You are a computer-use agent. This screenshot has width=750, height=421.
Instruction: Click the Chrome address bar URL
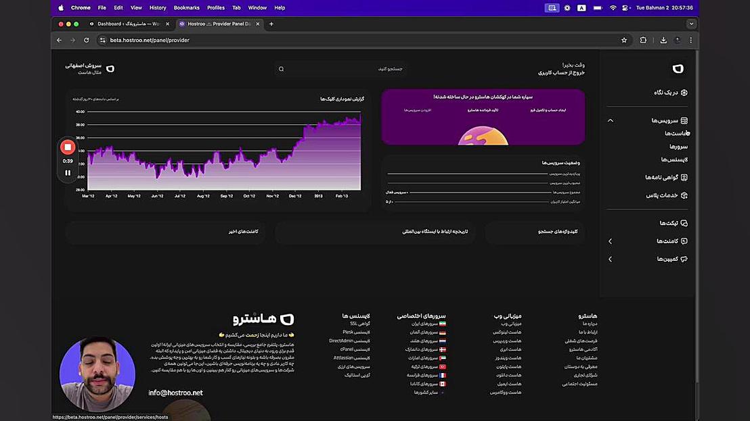tap(150, 40)
